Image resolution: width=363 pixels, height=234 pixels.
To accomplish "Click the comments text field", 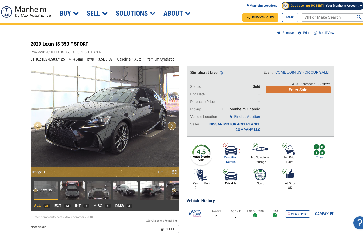I will click(x=105, y=218).
